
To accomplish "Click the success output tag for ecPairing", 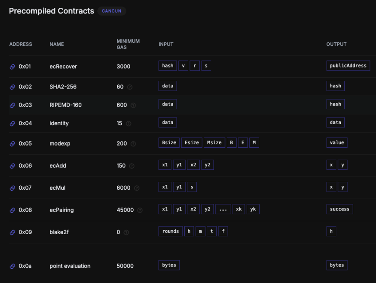I will pos(340,209).
